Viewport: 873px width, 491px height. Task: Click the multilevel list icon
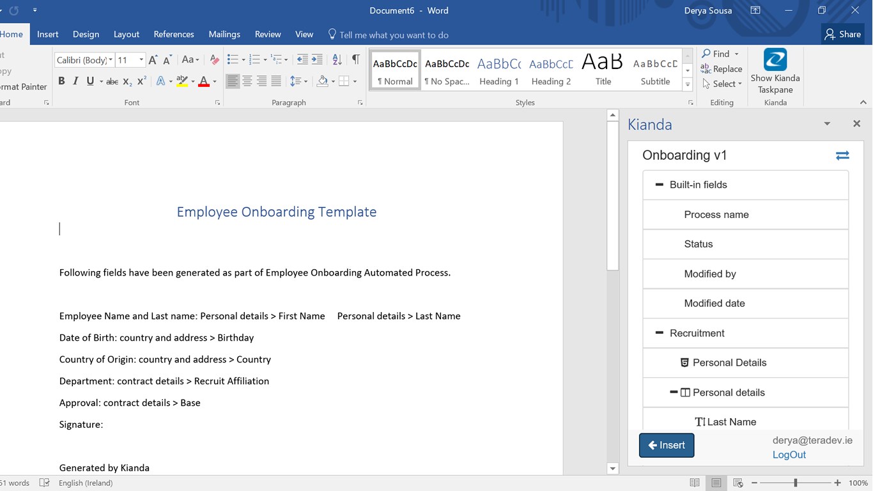(277, 60)
